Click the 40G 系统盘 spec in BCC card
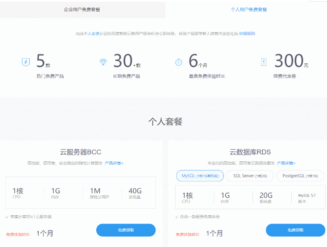 tap(135, 193)
